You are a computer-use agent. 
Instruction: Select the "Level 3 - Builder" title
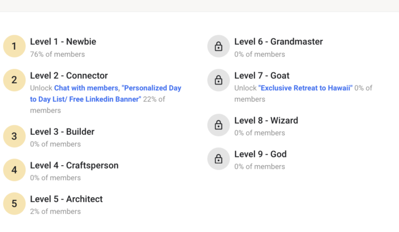[62, 132]
